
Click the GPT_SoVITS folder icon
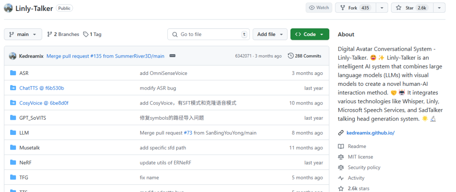[13, 118]
